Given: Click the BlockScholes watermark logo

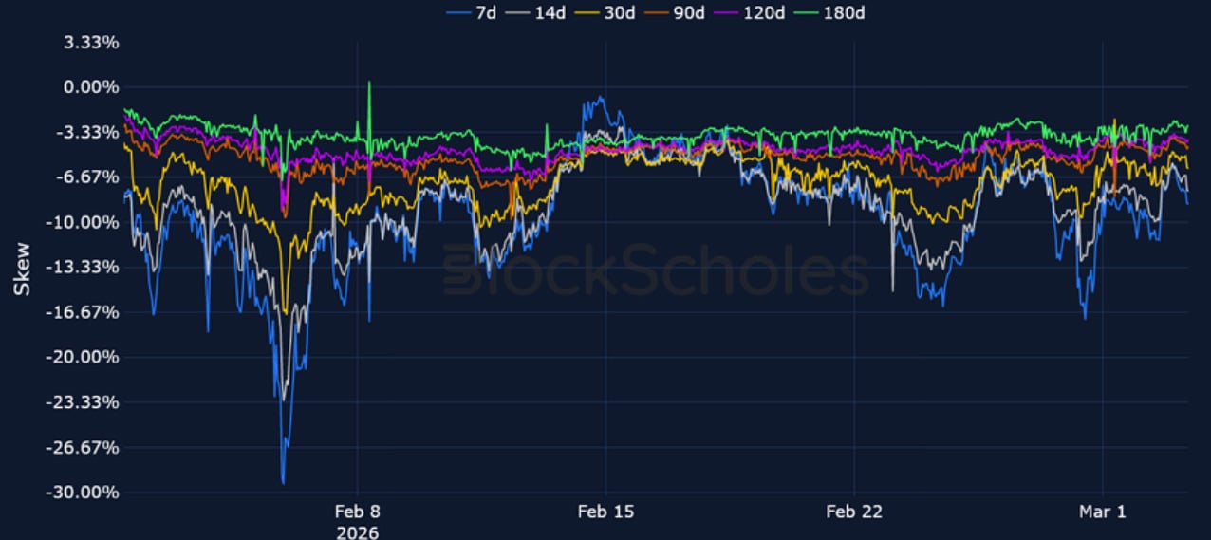Looking at the screenshot, I should point(655,270).
